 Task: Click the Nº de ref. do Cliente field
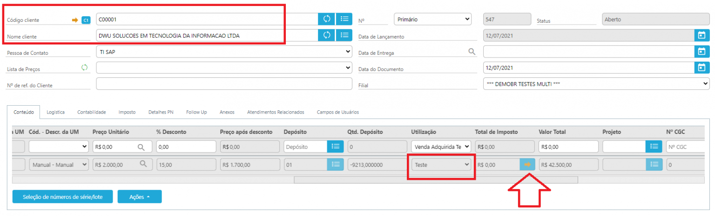pos(224,84)
